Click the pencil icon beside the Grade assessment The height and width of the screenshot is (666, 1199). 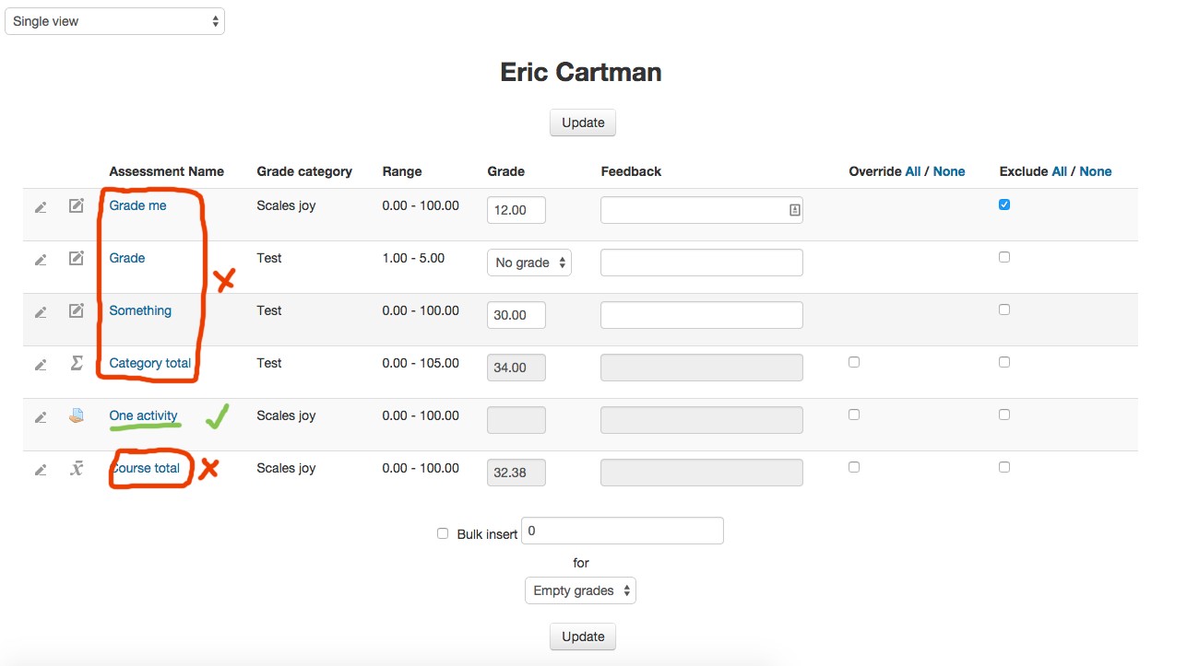[41, 260]
